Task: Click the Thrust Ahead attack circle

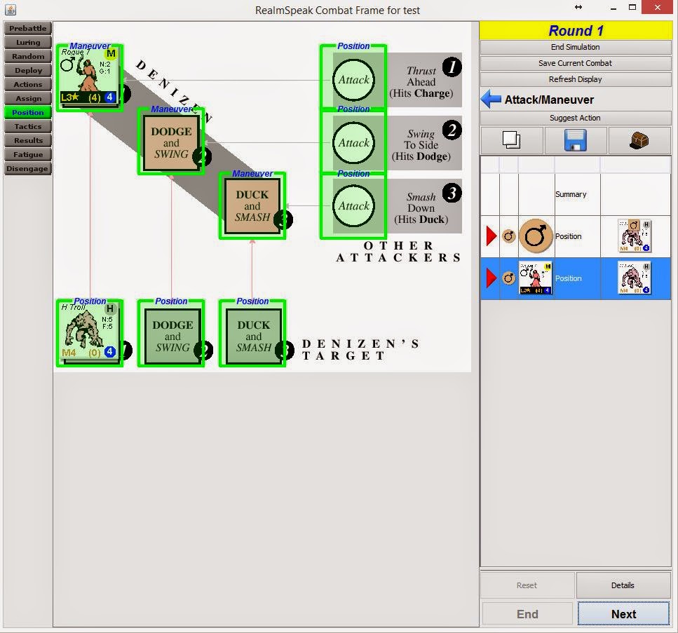Action: coord(353,80)
